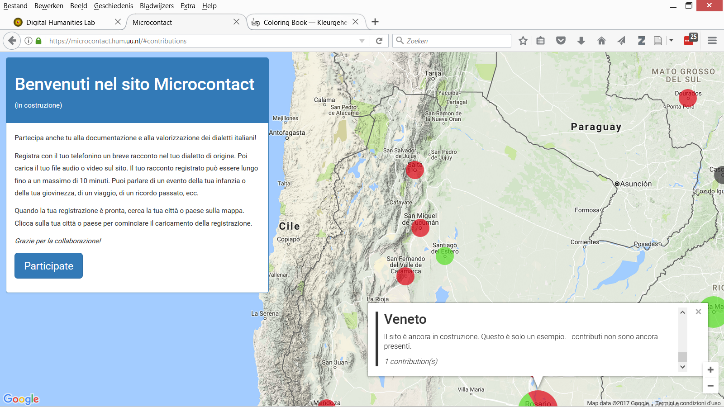Screen dimensions: 724x407
Task: Open the Bewerken menu
Action: coord(49,6)
